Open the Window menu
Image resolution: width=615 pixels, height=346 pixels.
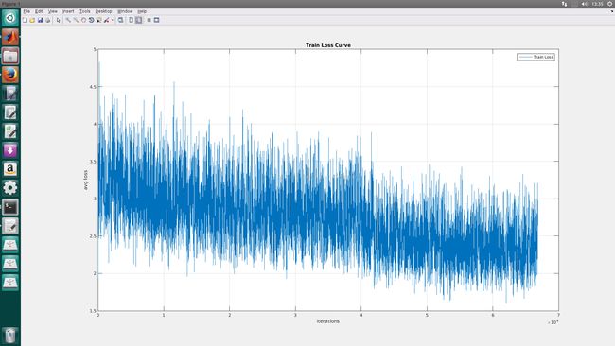tap(125, 11)
